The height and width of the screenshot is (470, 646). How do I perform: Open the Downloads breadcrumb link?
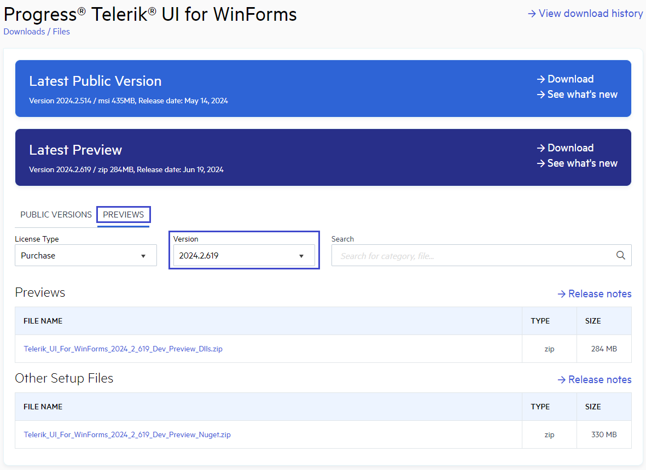coord(24,31)
